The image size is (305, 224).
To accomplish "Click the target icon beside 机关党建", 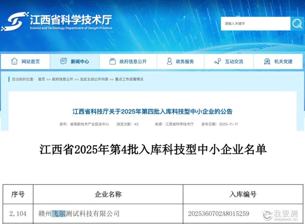I will 267,62.
